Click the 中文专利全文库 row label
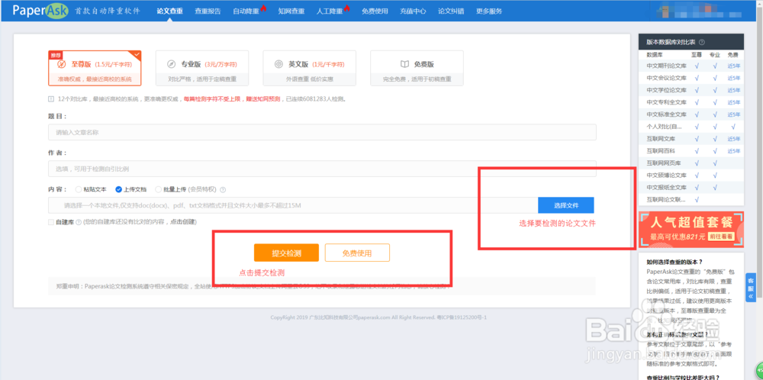The height and width of the screenshot is (380, 763). (x=666, y=102)
